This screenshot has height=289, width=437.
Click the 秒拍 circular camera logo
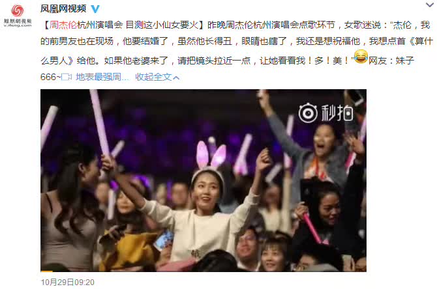pos(308,113)
